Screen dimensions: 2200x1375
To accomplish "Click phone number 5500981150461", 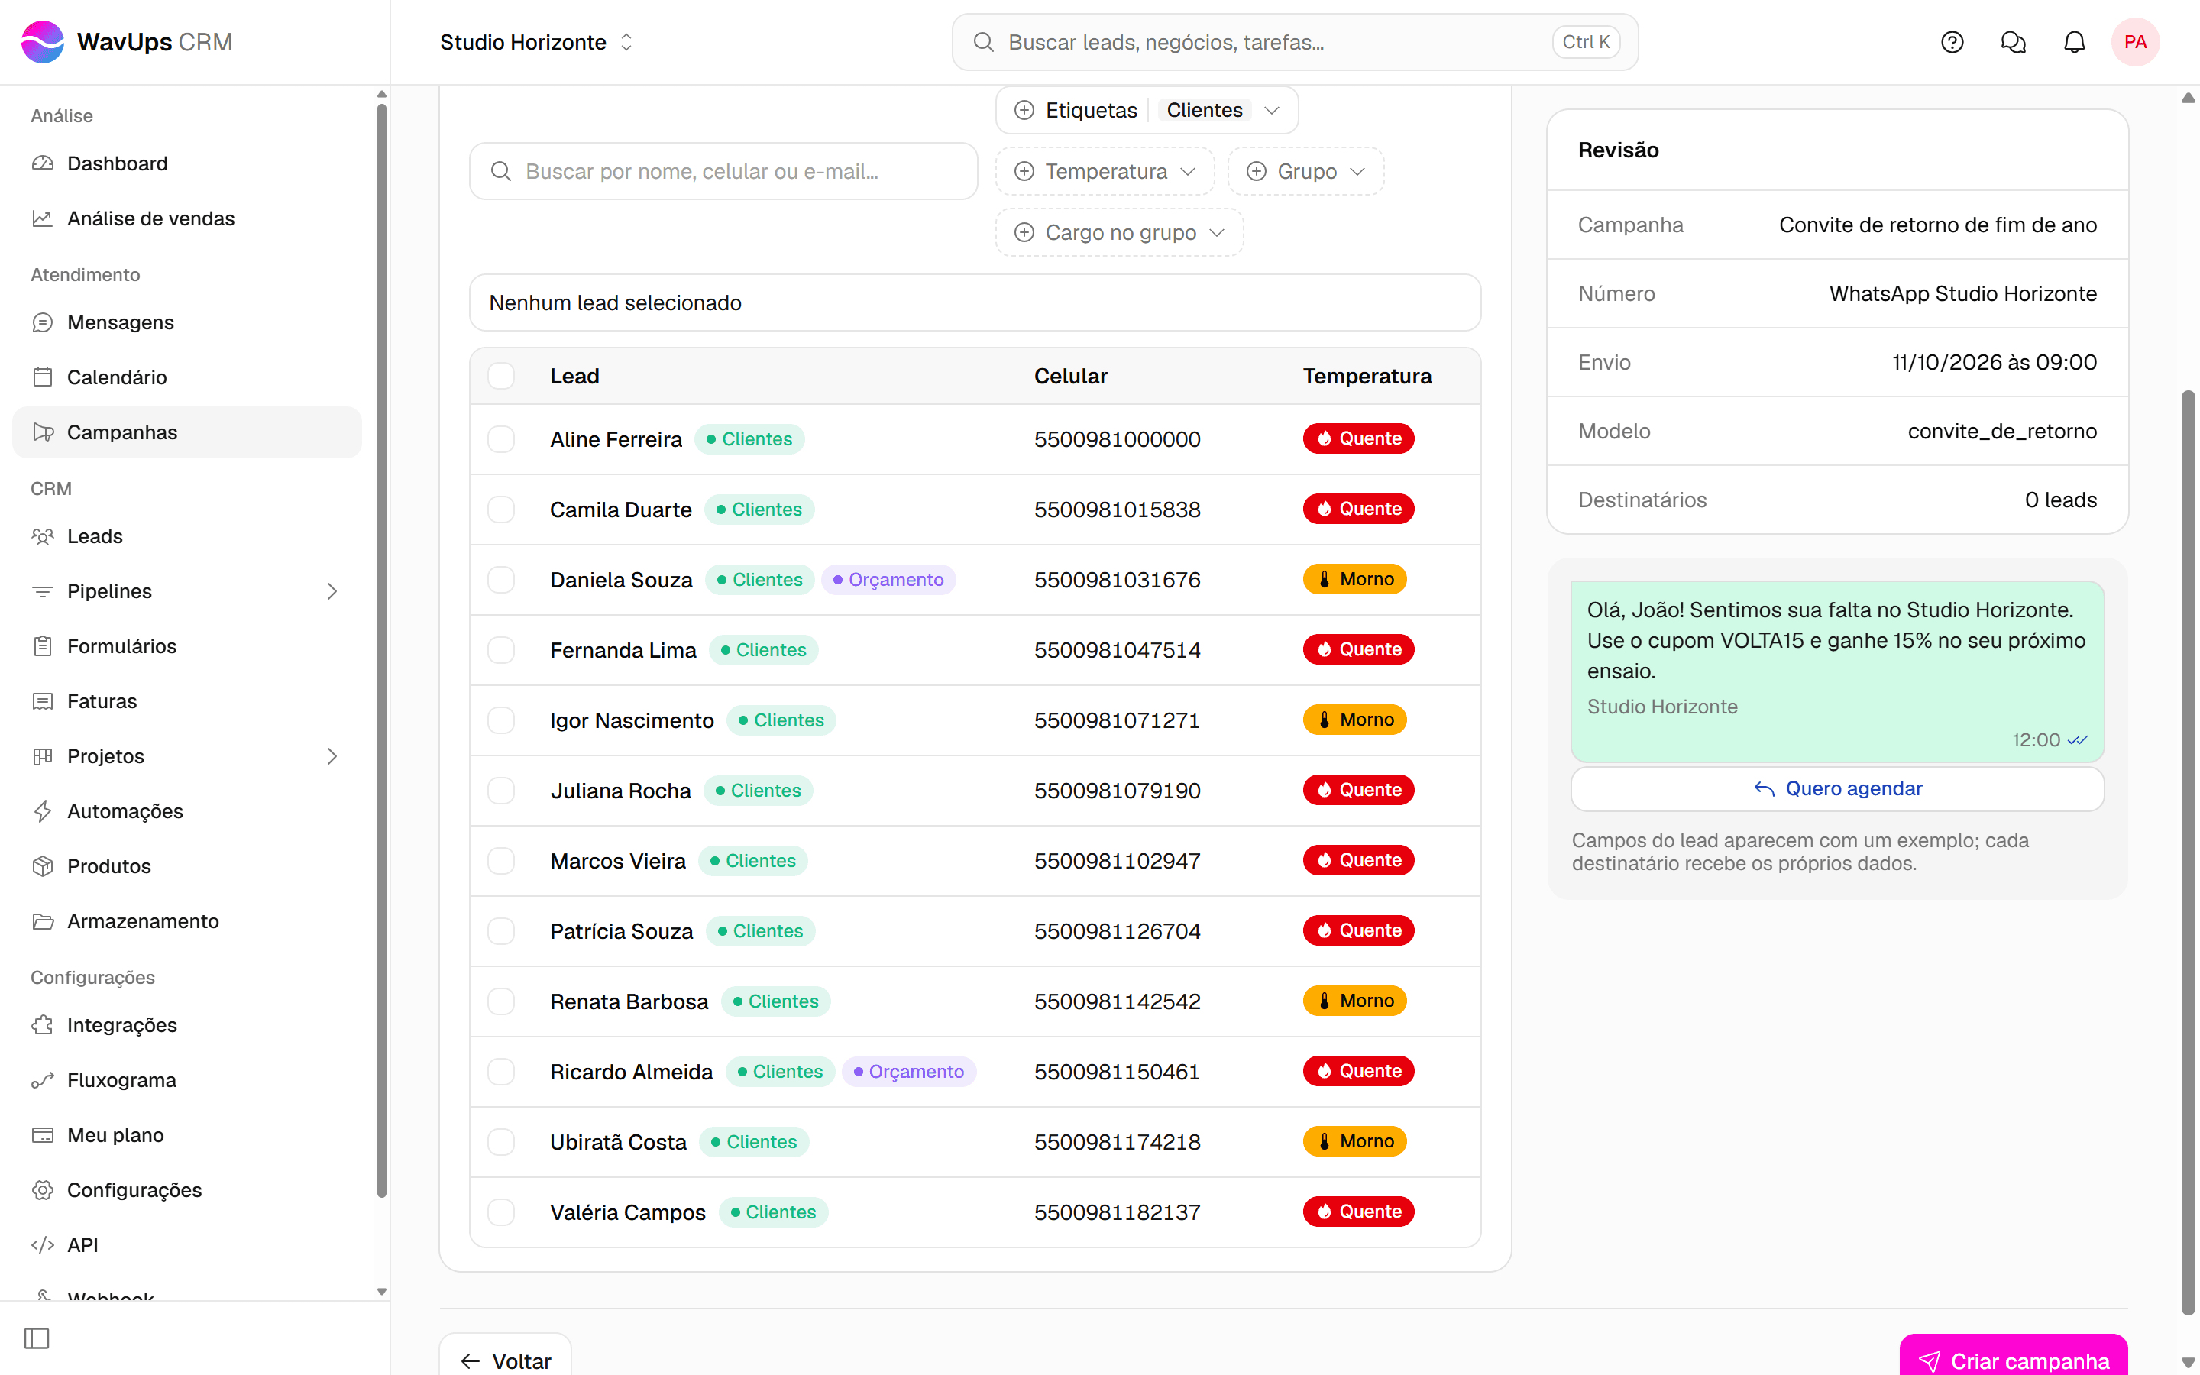I will coord(1118,1071).
